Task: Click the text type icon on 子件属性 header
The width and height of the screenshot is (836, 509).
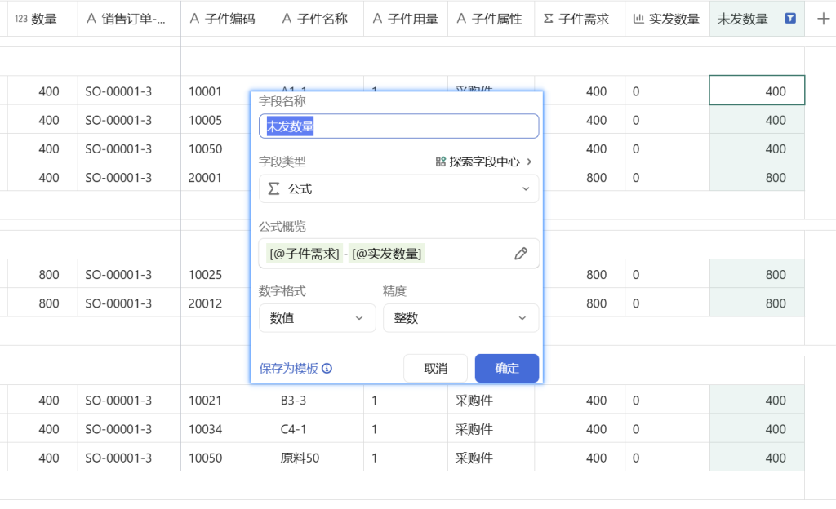Action: [x=462, y=19]
